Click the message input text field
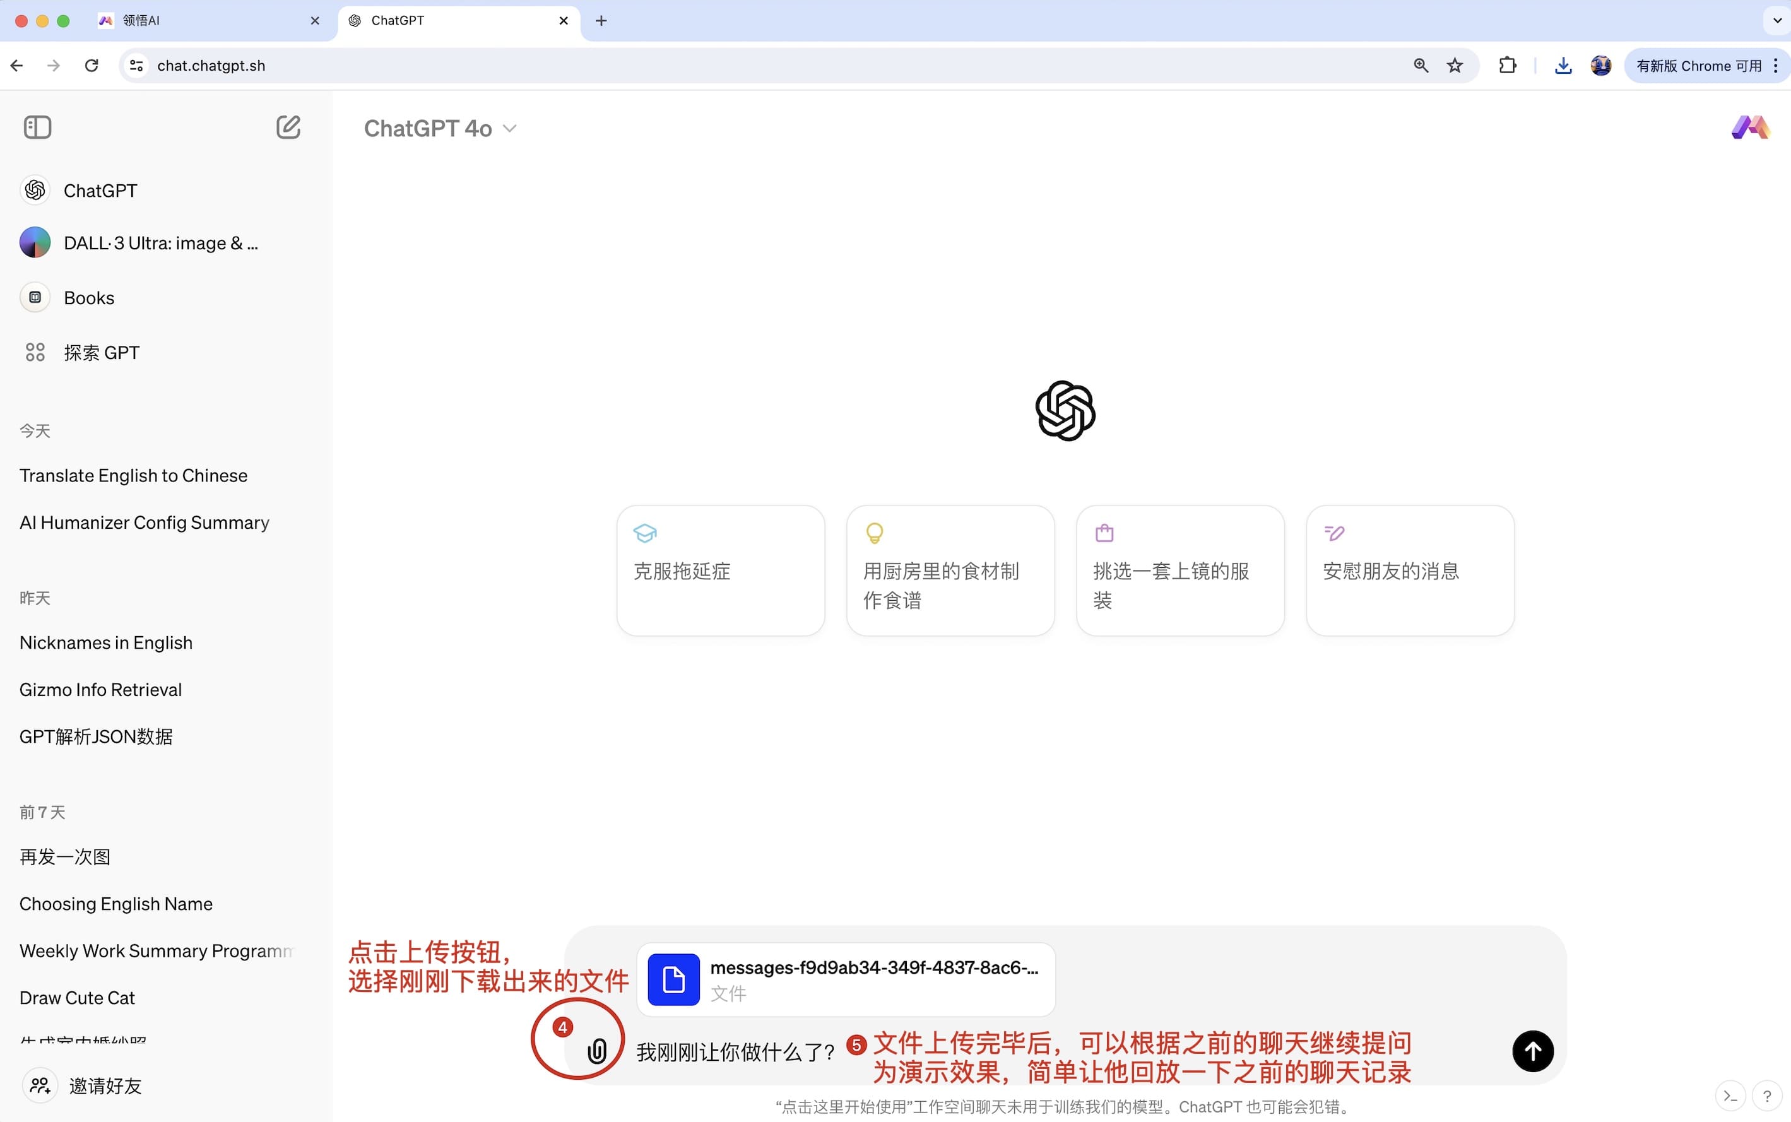 [x=735, y=1052]
